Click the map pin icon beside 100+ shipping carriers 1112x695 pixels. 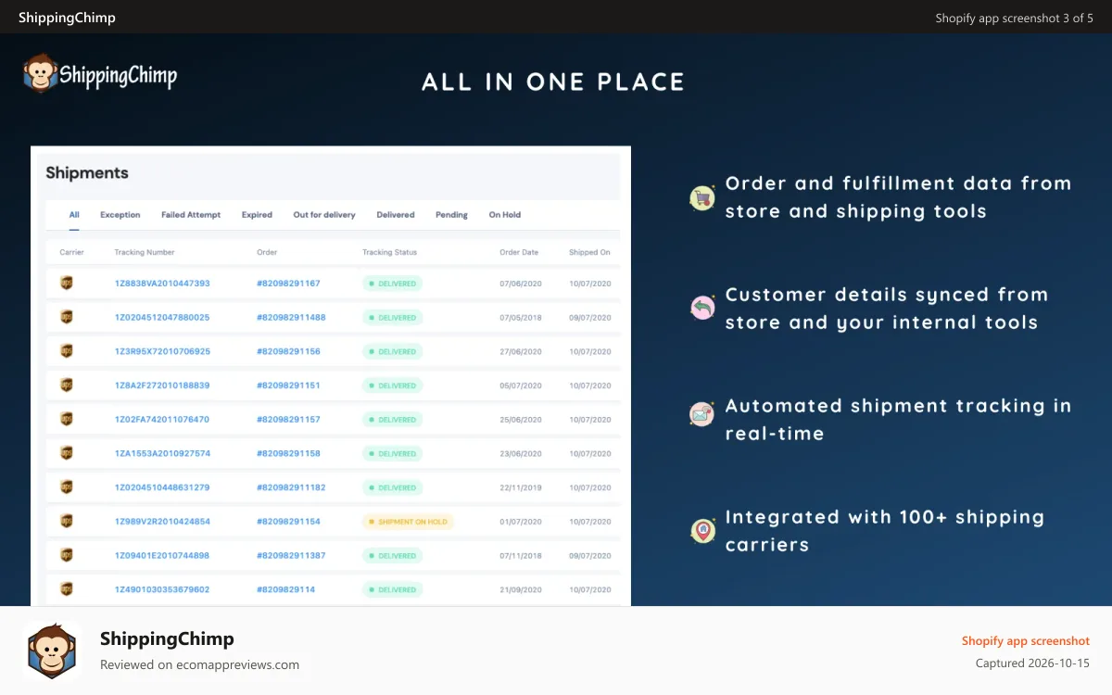702,530
